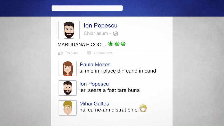This screenshot has height=126, width=224.
Task: Click Ion Popescu's small comment avatar
Action: [x=67, y=88]
